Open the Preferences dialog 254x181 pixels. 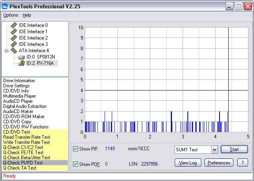219,163
